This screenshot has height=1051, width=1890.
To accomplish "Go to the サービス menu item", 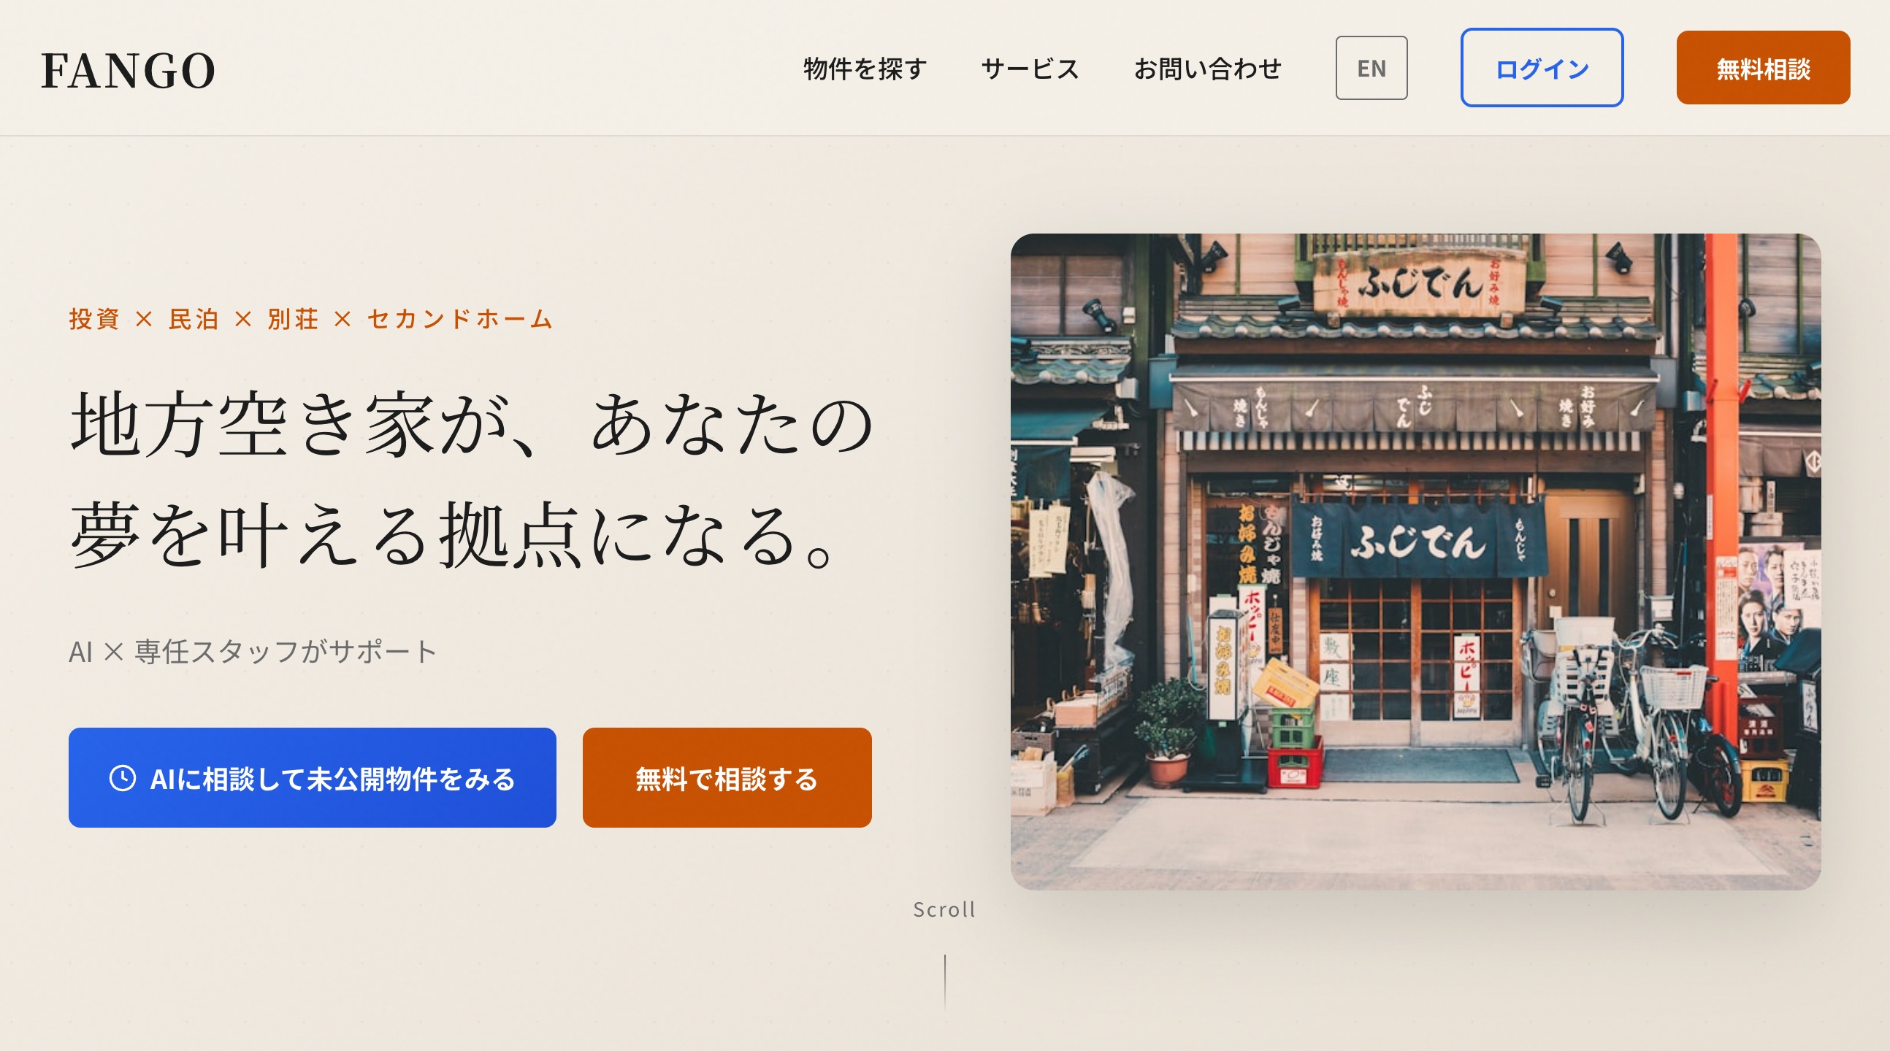I will click(1030, 68).
